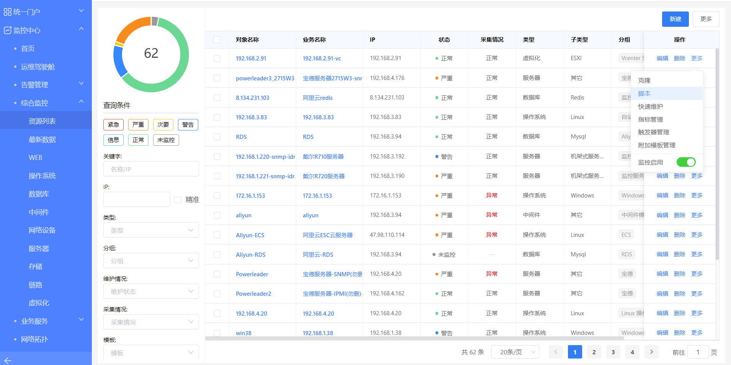
Task: Collapse the 监控中心 menu chevron
Action: click(81, 29)
